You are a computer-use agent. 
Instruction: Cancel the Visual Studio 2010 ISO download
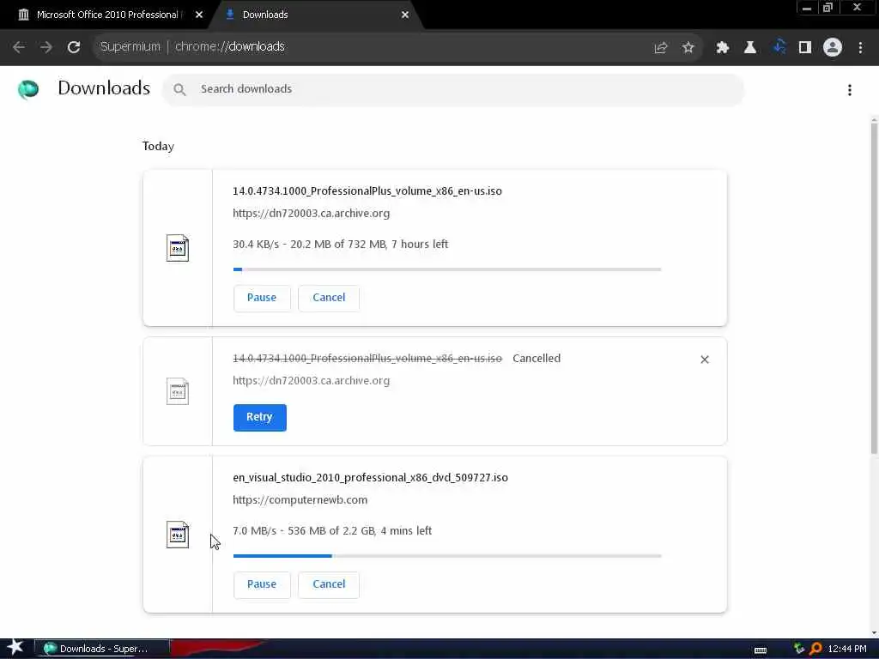(329, 584)
